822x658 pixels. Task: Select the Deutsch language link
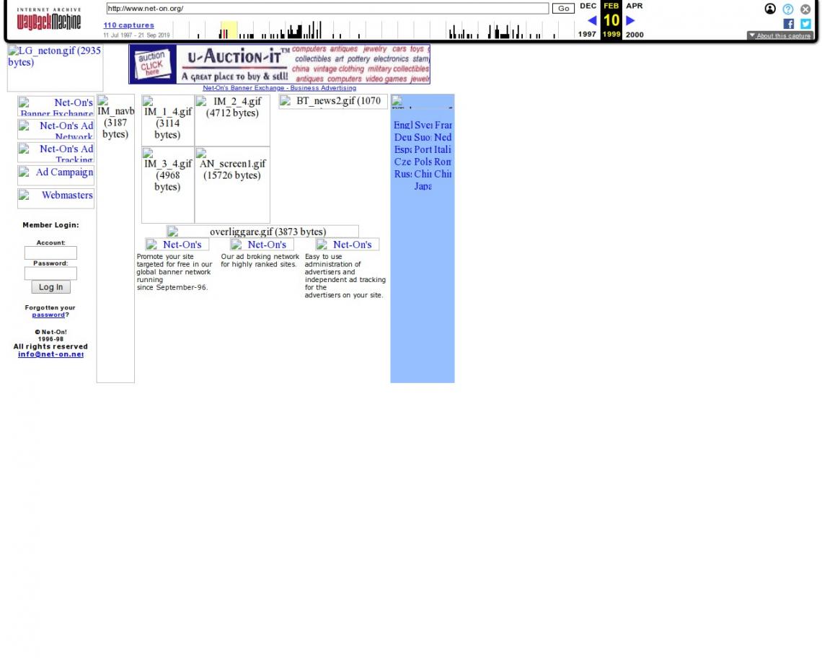pyautogui.click(x=402, y=137)
